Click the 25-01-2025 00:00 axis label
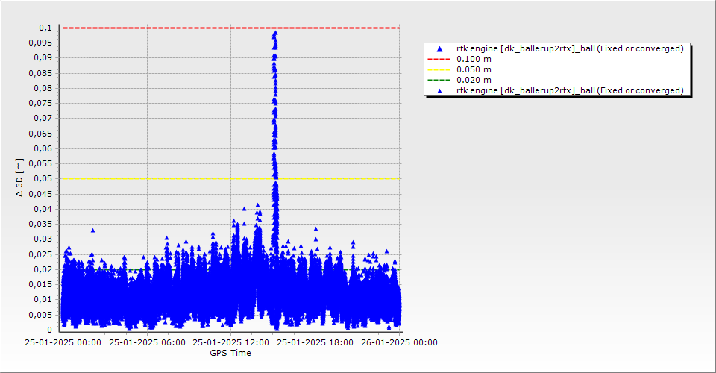This screenshot has height=373, width=716. (x=63, y=342)
